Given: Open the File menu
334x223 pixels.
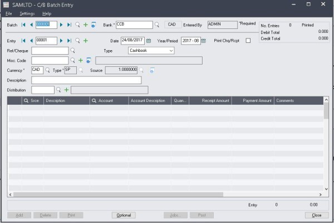Looking at the screenshot, I should click(8, 13).
